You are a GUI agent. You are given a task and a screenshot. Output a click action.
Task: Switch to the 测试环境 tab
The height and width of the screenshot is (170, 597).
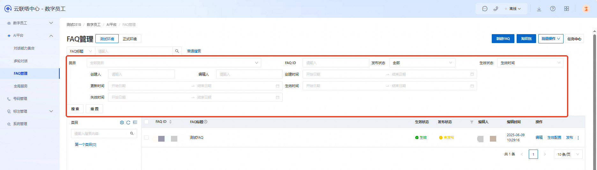pos(107,39)
